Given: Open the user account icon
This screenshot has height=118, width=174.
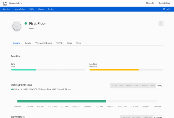Looking at the screenshot, I should [164, 9].
